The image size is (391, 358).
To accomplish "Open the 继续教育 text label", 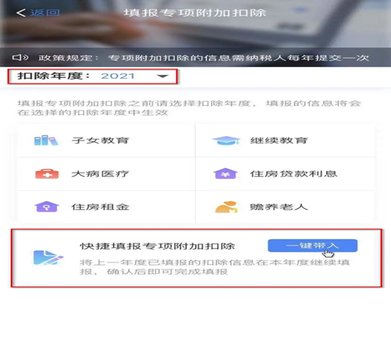I will 279,140.
